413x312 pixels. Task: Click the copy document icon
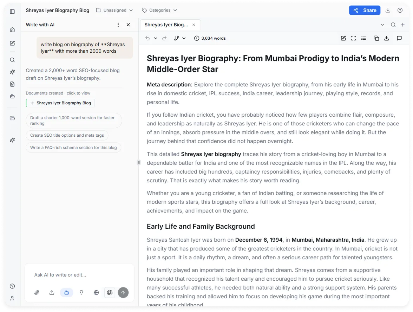[x=376, y=38]
